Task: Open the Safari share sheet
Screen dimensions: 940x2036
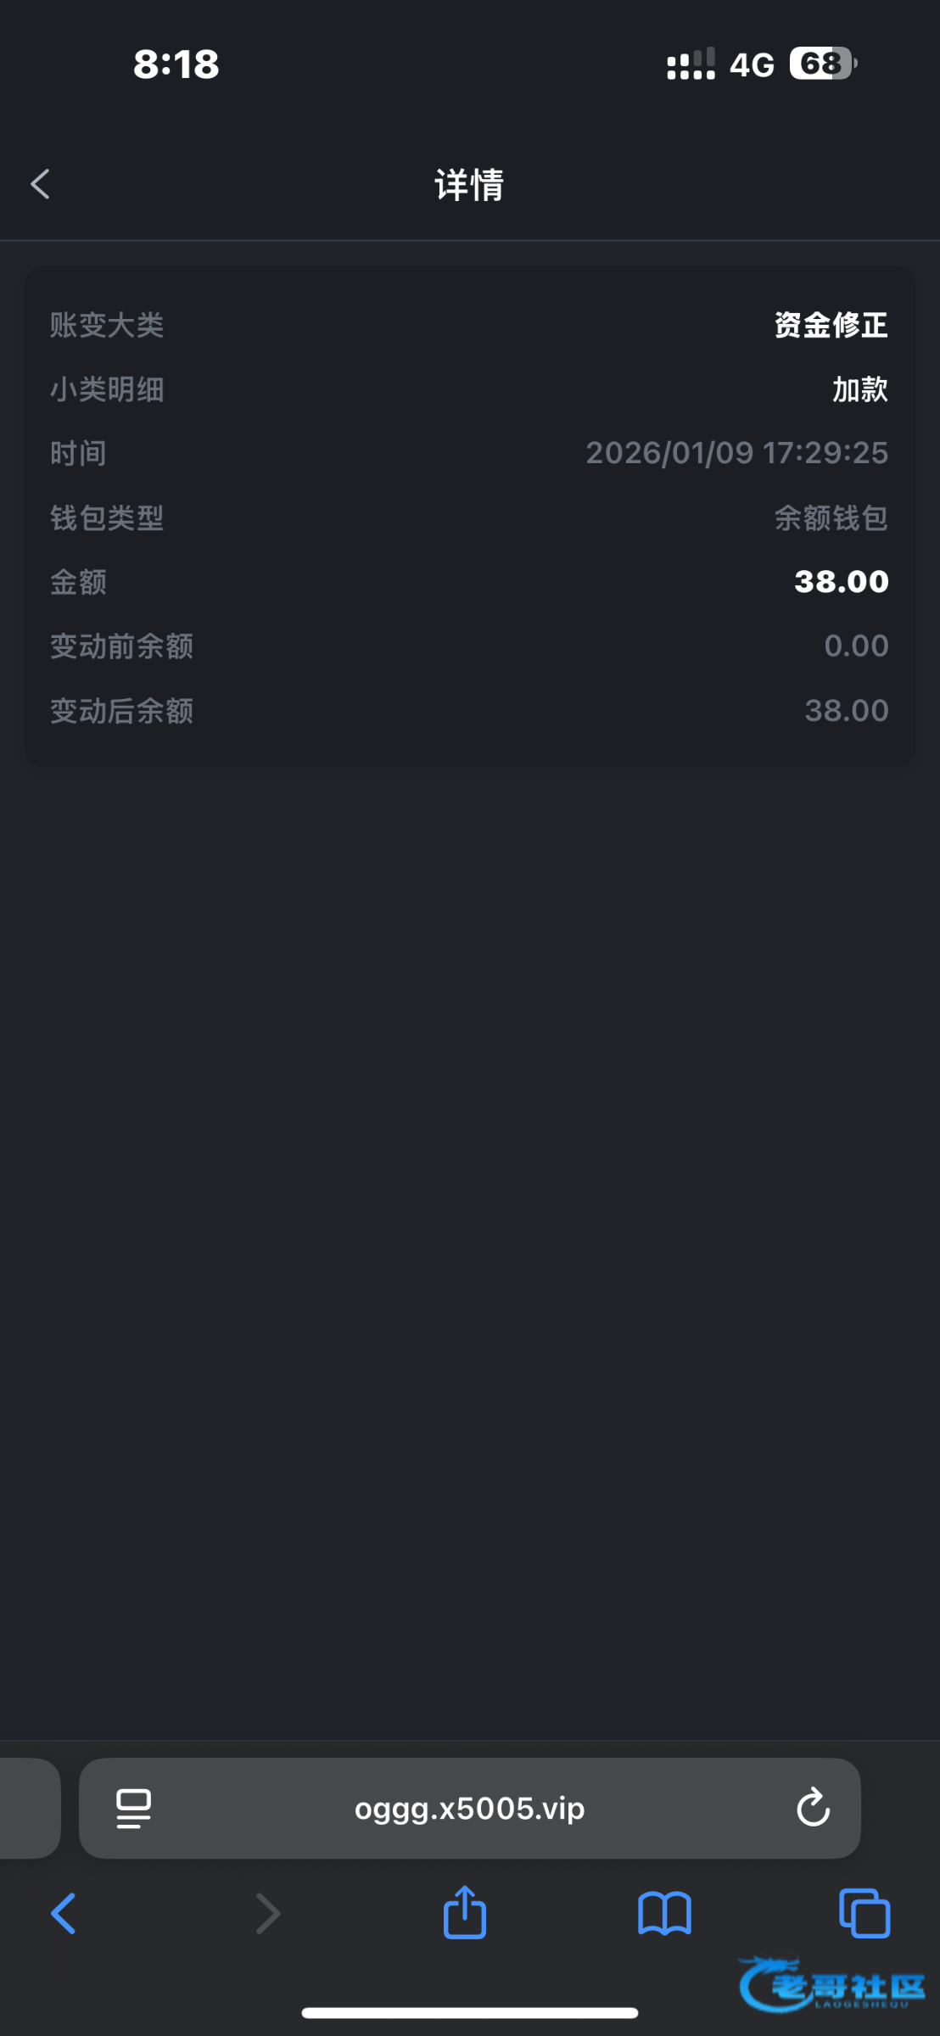Action: 465,1912
